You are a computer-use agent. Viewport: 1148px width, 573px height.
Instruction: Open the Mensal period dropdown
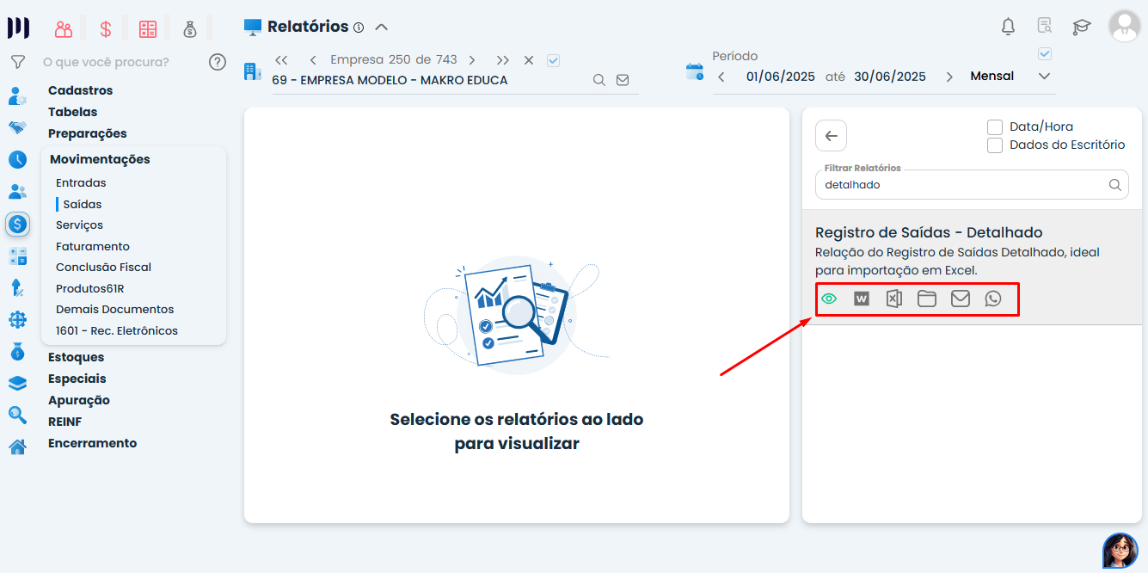click(1044, 76)
